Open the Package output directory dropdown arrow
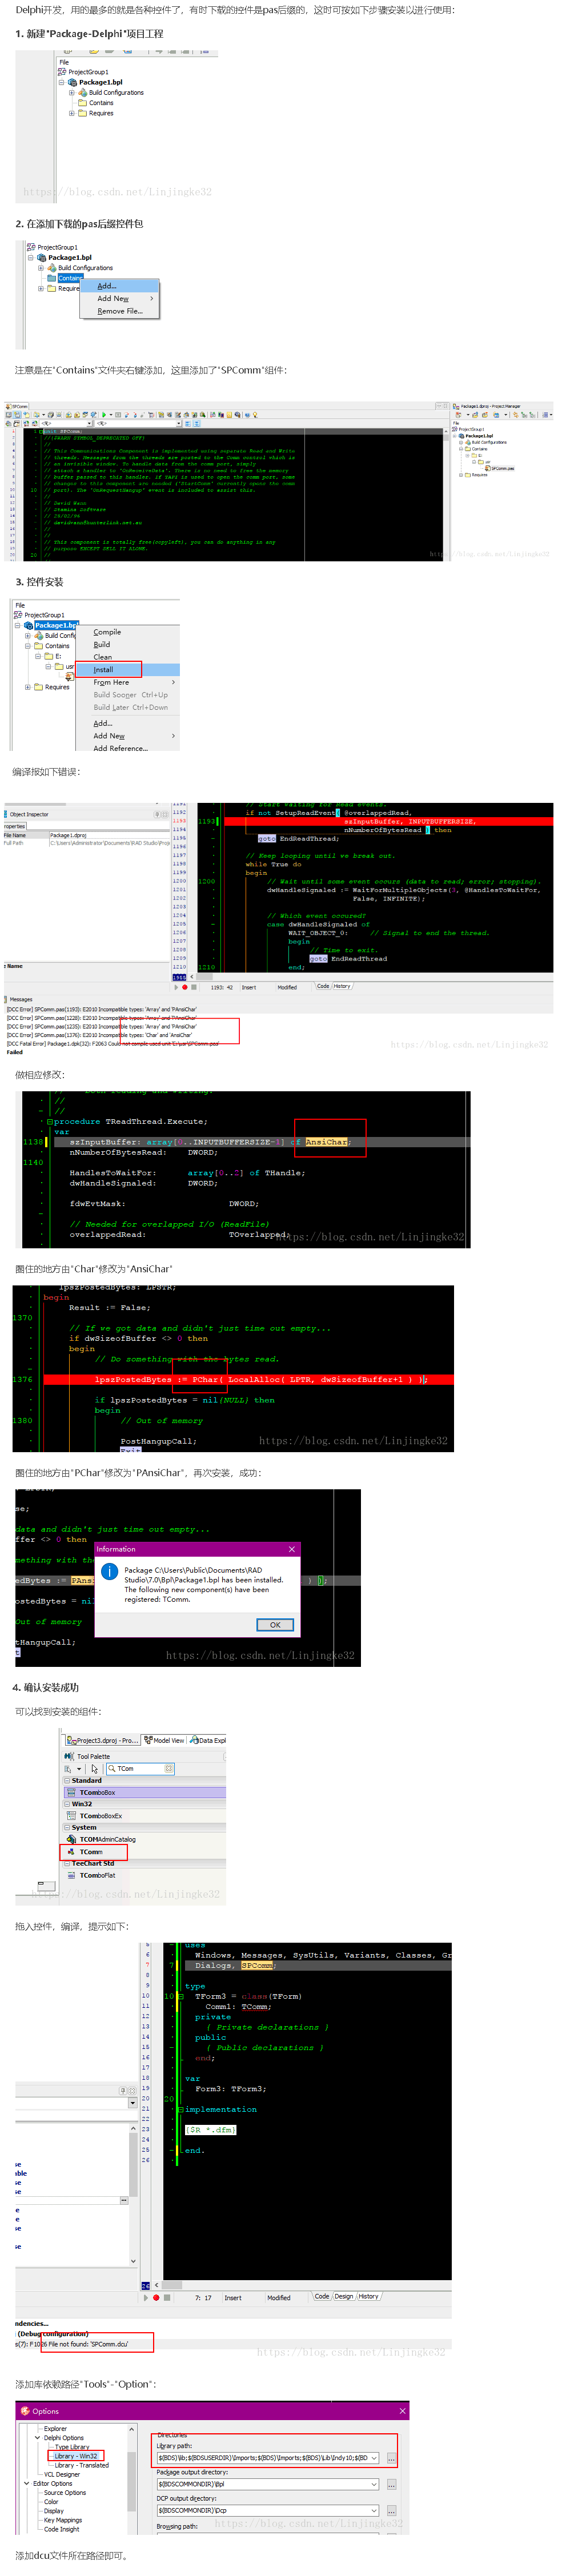The image size is (562, 2576). point(375,2484)
